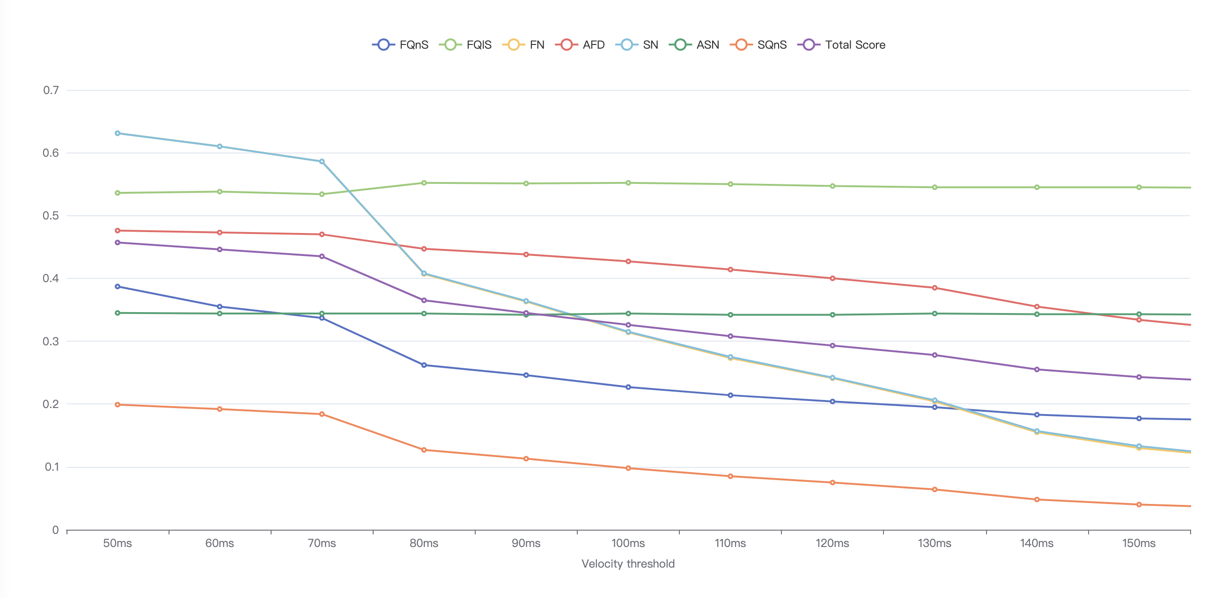Image resolution: width=1222 pixels, height=598 pixels.
Task: Toggle the FQnS legend marker icon
Action: (383, 44)
